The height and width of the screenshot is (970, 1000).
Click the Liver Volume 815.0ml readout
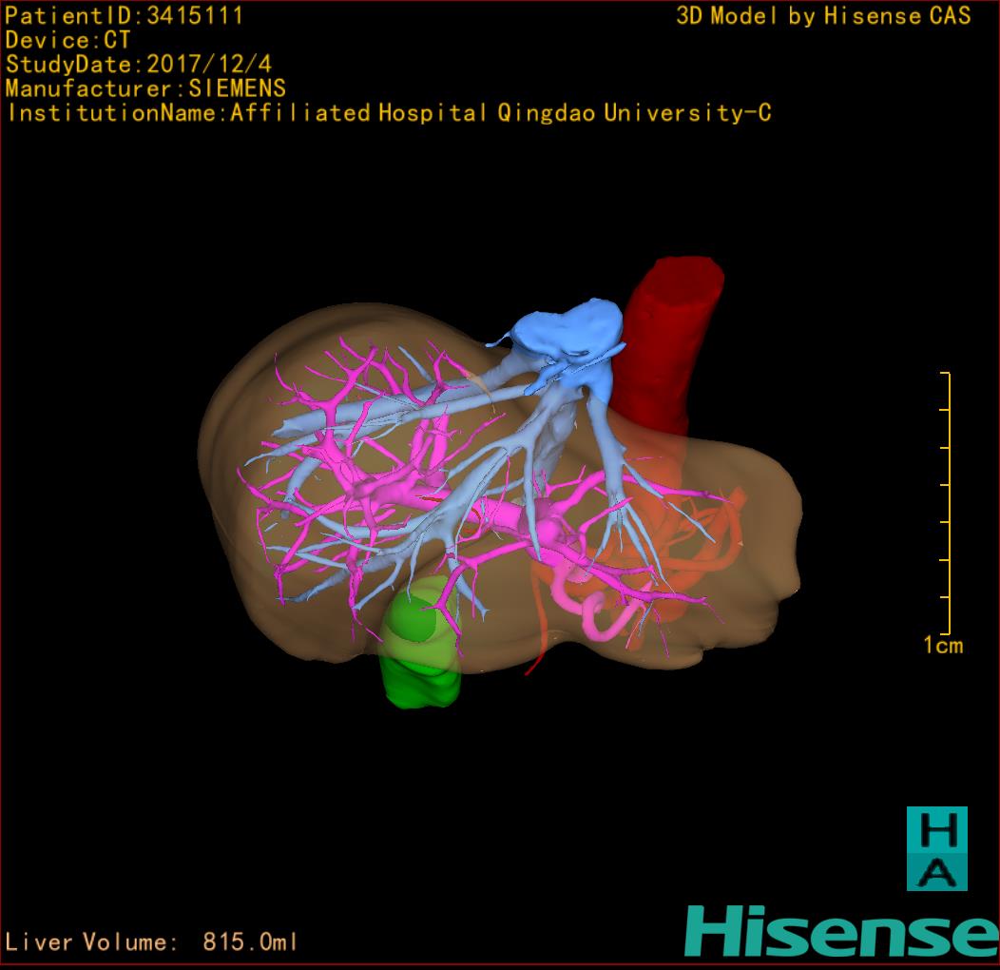151,941
